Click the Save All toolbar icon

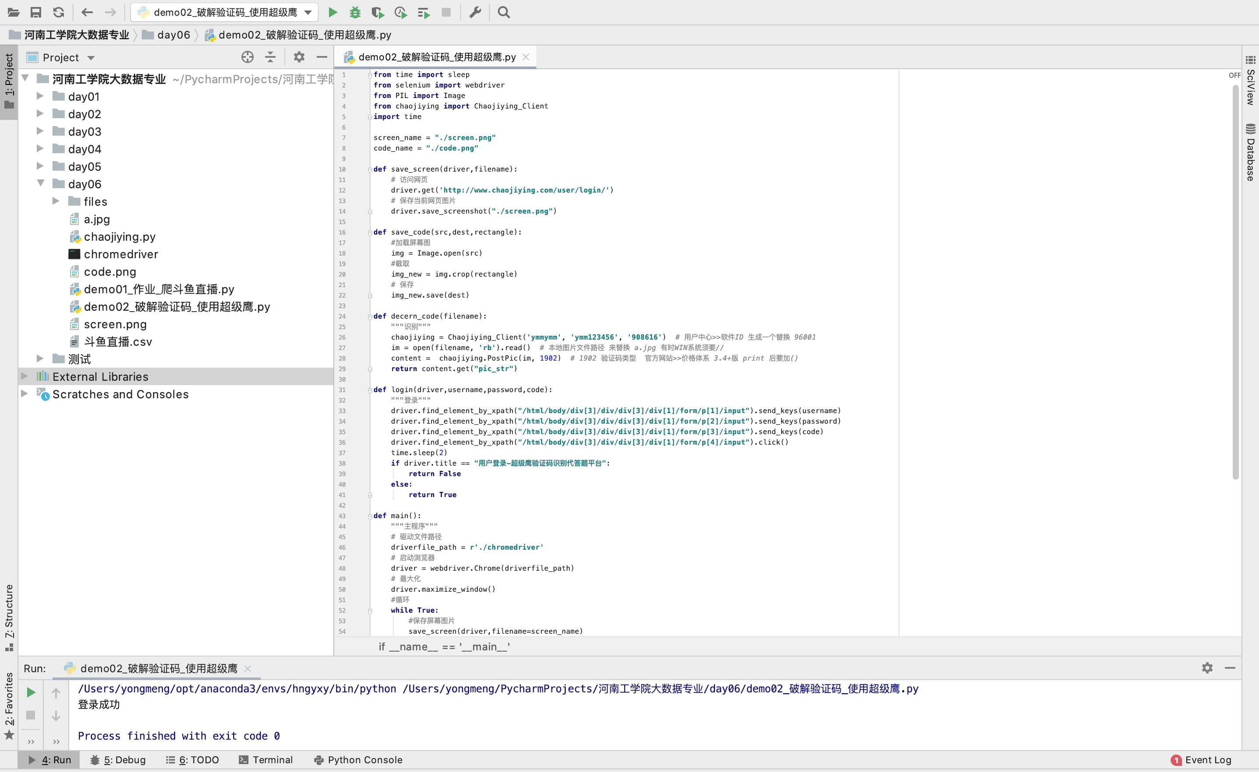(36, 12)
